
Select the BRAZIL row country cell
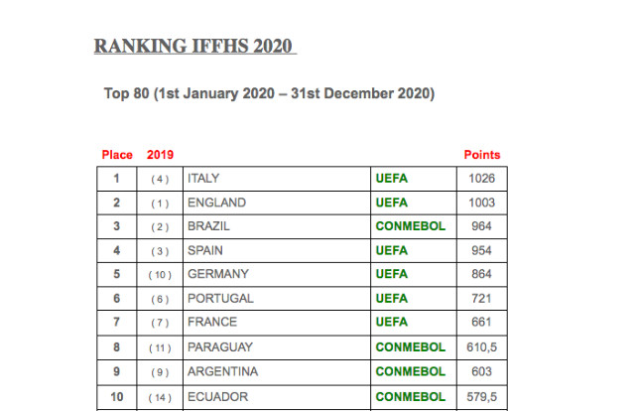coord(277,226)
